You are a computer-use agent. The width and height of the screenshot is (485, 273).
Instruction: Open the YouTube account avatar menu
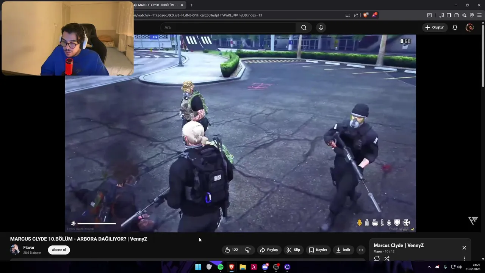(x=469, y=27)
